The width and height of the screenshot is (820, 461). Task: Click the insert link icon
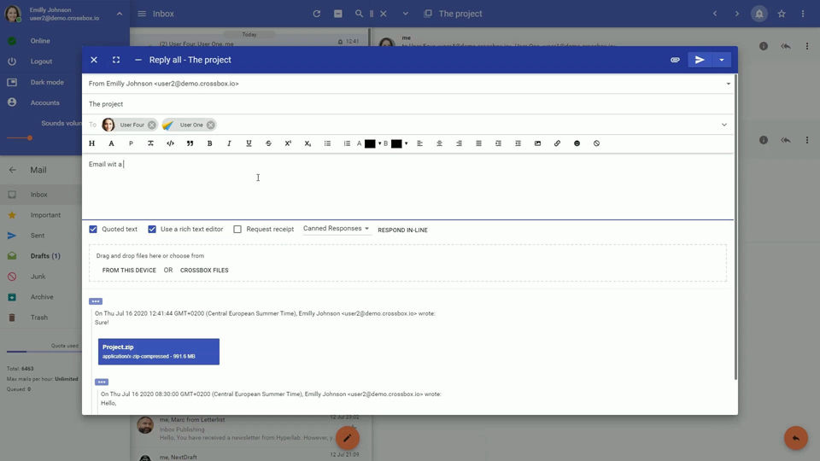tap(557, 143)
